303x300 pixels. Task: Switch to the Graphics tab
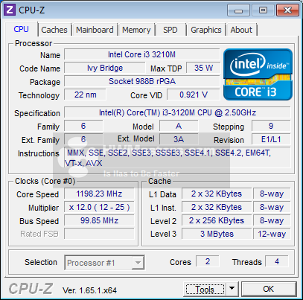click(x=206, y=30)
